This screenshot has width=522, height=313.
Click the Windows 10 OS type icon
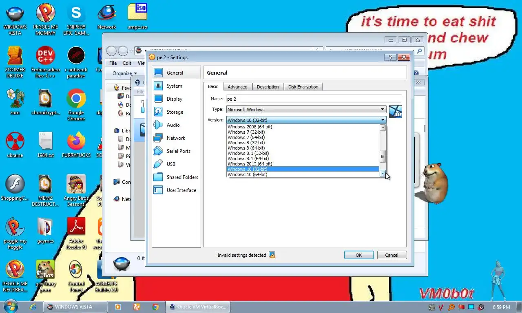pyautogui.click(x=395, y=112)
